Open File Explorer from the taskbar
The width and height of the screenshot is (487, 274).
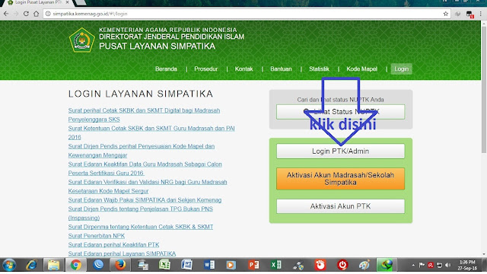(x=53, y=265)
